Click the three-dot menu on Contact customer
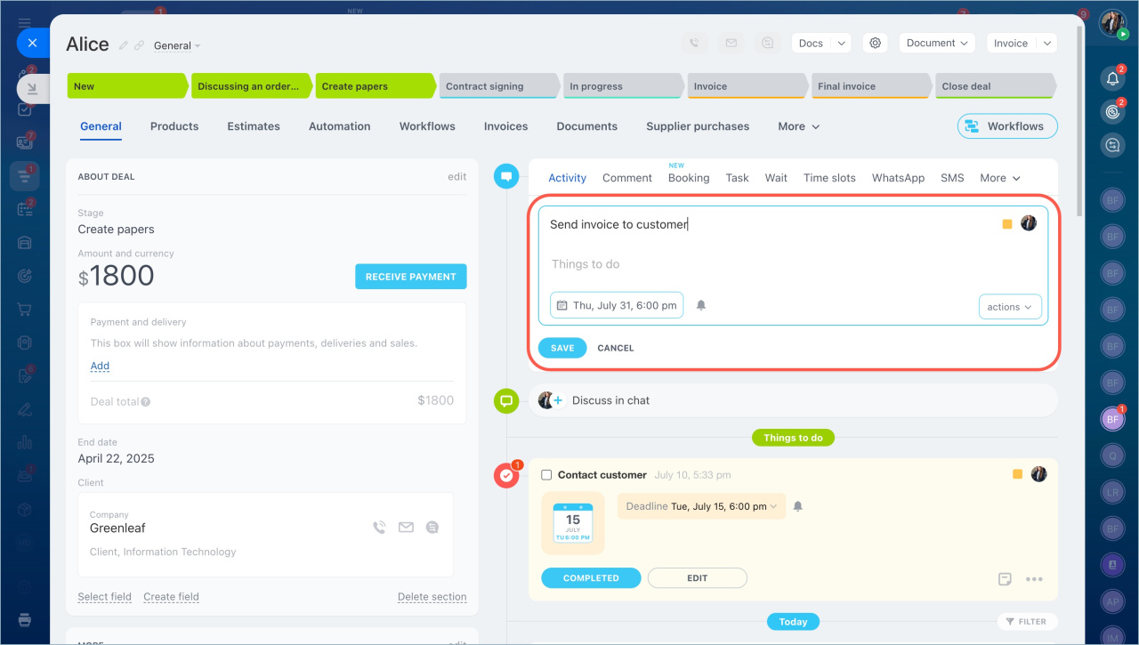Image resolution: width=1139 pixels, height=645 pixels. click(x=1033, y=579)
